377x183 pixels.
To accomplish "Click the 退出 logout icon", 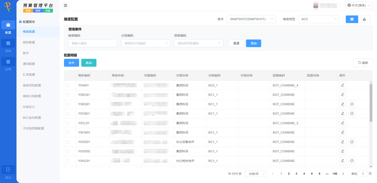I will pos(8,169).
